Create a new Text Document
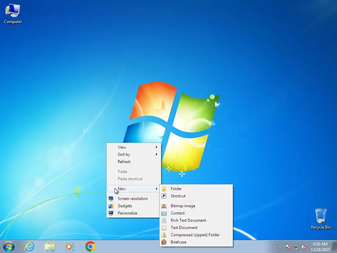Screen dimensions: 337x253 tap(196, 228)
